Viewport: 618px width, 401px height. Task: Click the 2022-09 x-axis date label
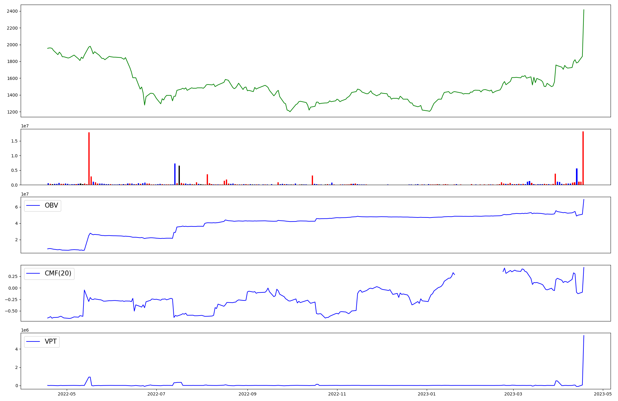pyautogui.click(x=248, y=394)
